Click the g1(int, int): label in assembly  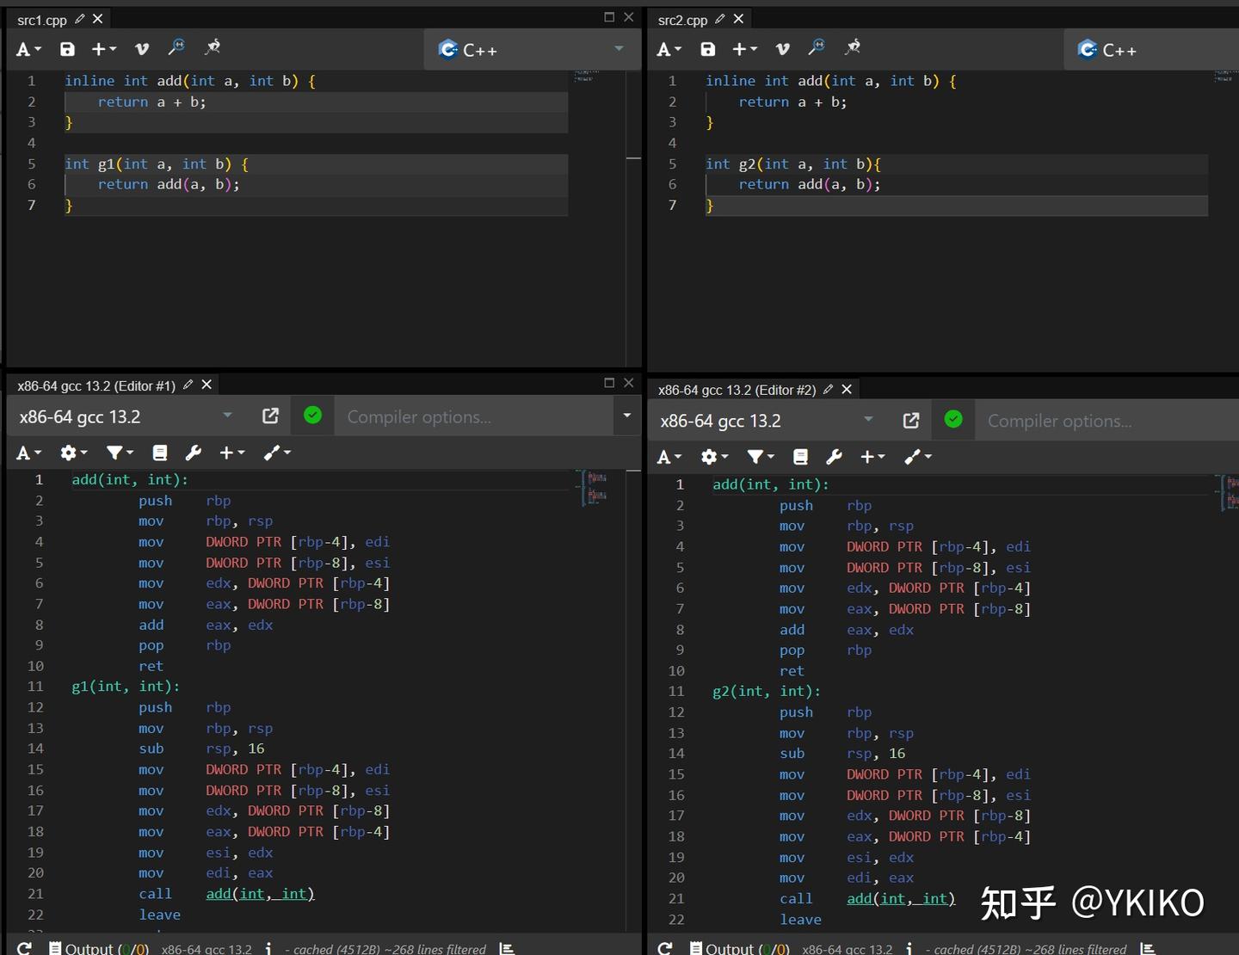[x=126, y=687]
